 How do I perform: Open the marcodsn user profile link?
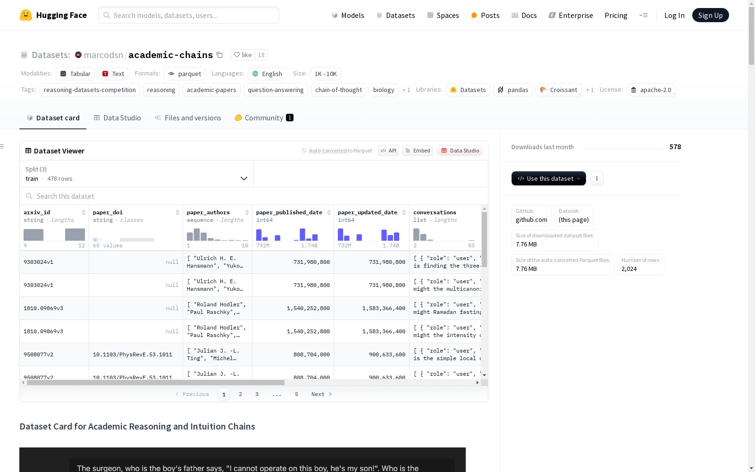click(x=103, y=55)
